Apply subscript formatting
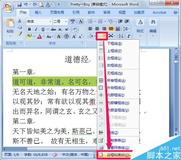181x160 pixels. point(60,29)
